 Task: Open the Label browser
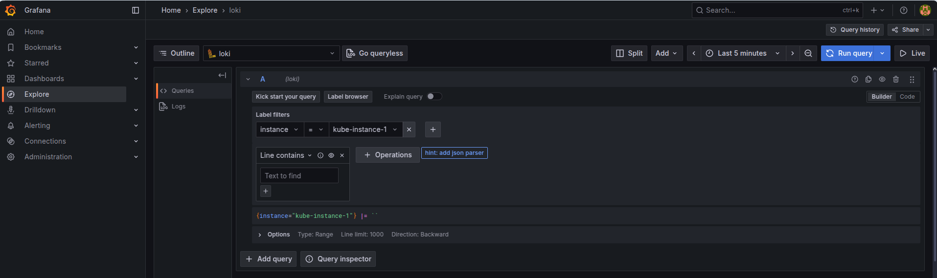click(348, 97)
